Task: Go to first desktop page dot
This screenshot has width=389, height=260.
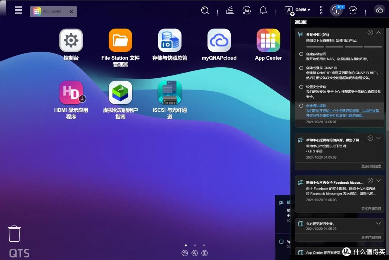Action: point(186,245)
